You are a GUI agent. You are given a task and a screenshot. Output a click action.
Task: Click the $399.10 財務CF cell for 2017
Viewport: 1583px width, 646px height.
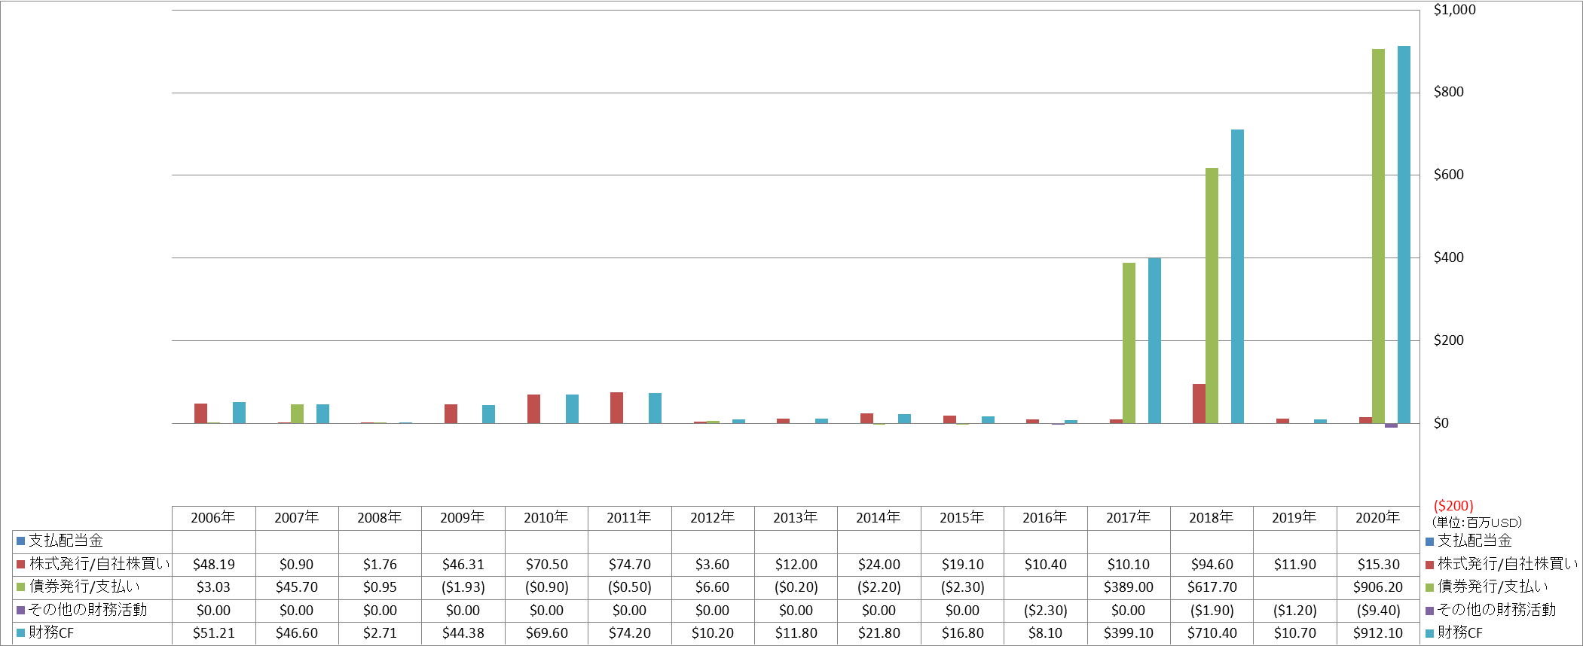tap(1129, 633)
